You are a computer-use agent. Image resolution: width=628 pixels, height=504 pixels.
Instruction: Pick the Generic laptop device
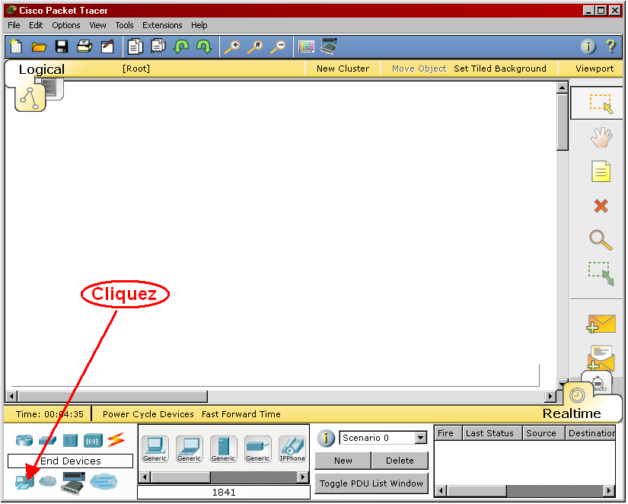point(189,449)
